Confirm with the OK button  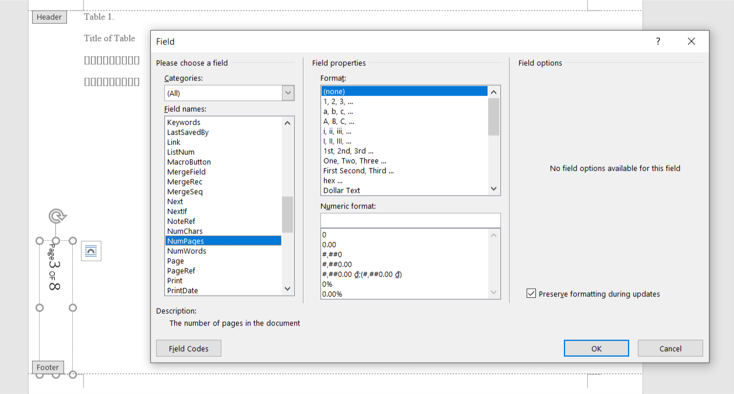click(596, 348)
